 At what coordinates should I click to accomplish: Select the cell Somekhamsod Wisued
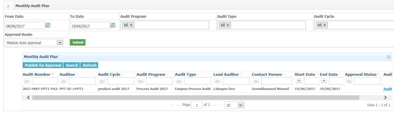(x=272, y=89)
